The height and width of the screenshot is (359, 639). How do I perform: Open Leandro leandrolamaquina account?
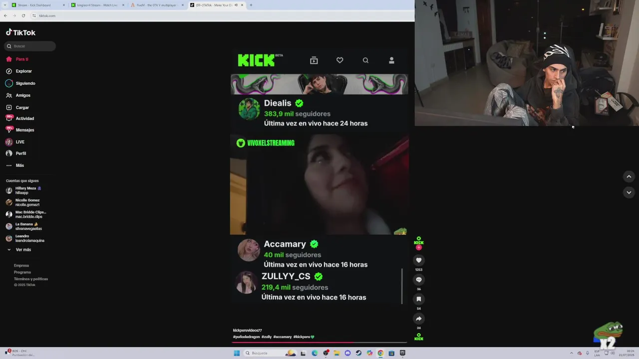[25, 238]
